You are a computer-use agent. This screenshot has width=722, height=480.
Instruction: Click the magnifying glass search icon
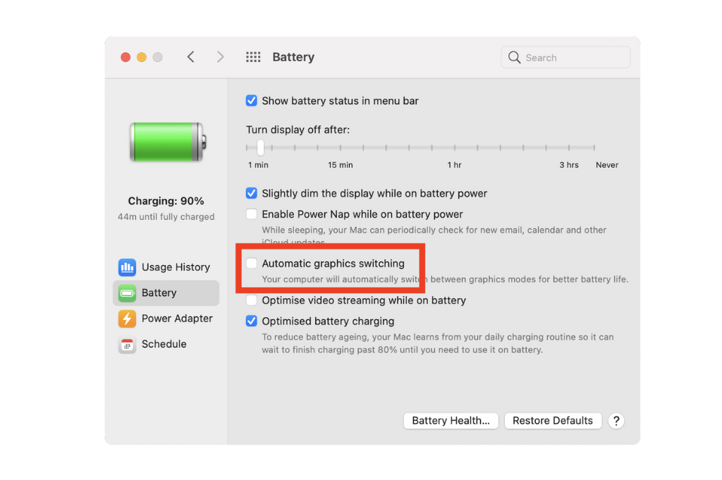point(514,58)
